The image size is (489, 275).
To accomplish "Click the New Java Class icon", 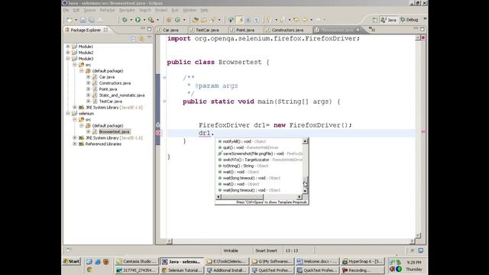I will click(x=177, y=20).
